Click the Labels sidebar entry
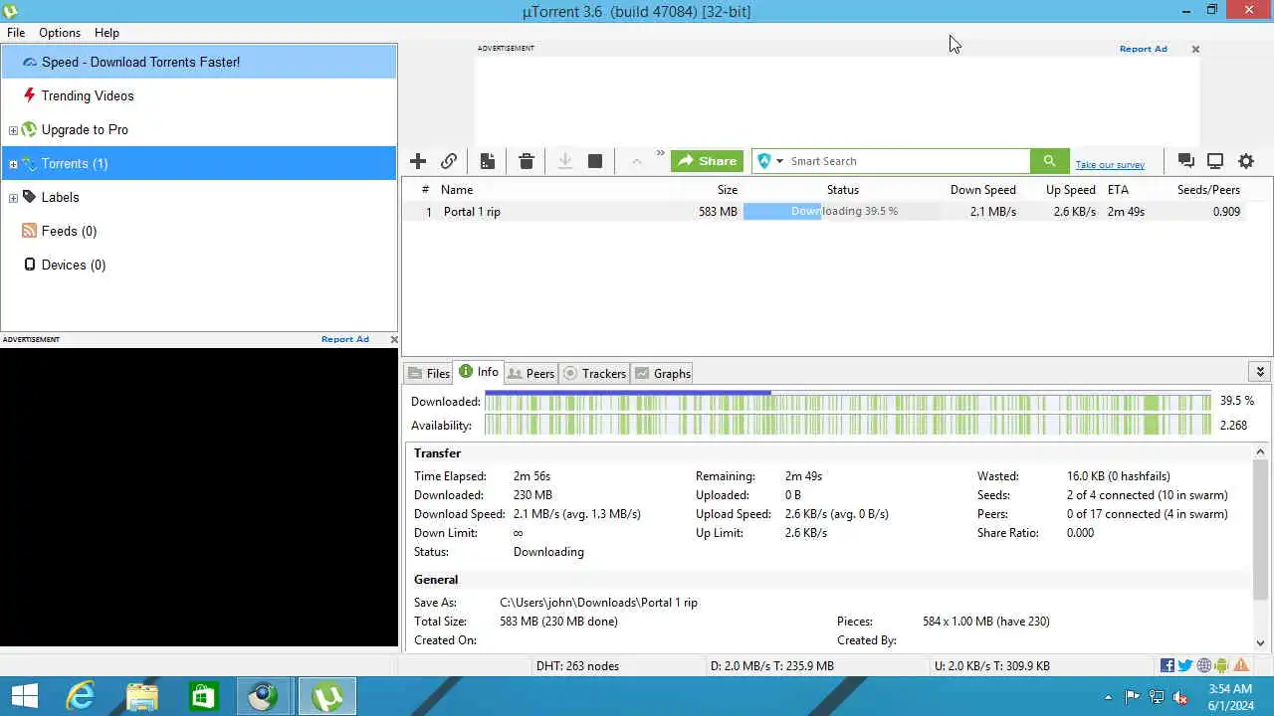1274x716 pixels. [x=60, y=197]
